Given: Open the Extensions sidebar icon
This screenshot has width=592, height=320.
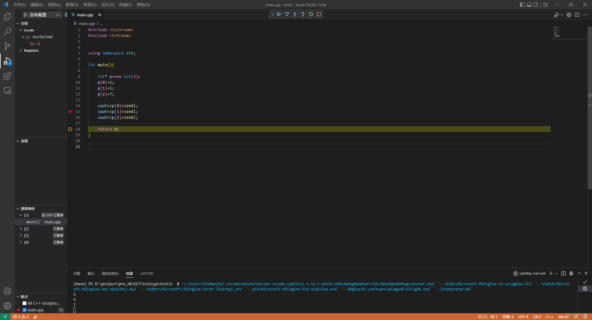Looking at the screenshot, I should (7, 76).
